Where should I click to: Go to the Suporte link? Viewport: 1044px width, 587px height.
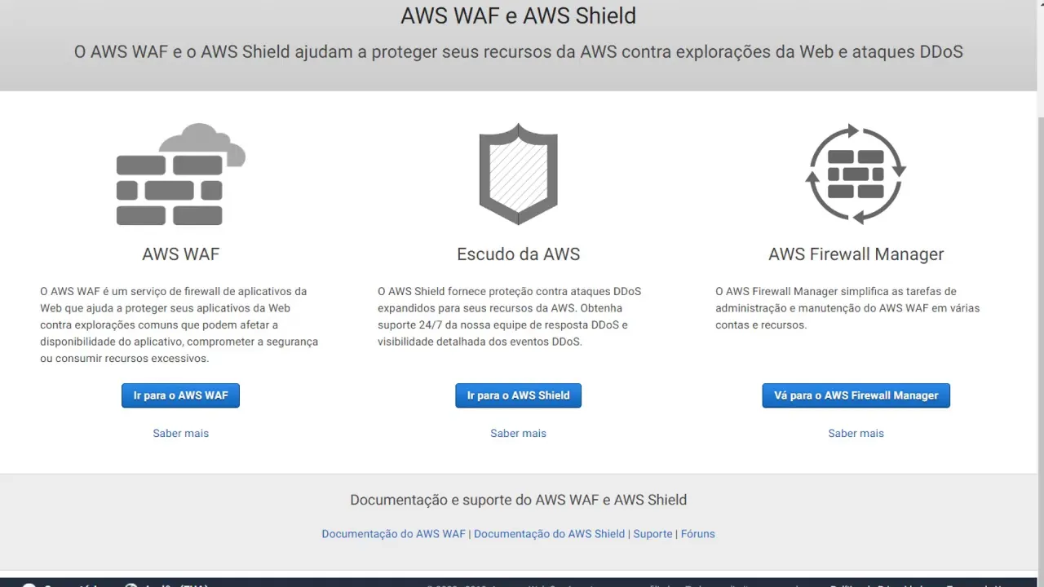pos(652,534)
